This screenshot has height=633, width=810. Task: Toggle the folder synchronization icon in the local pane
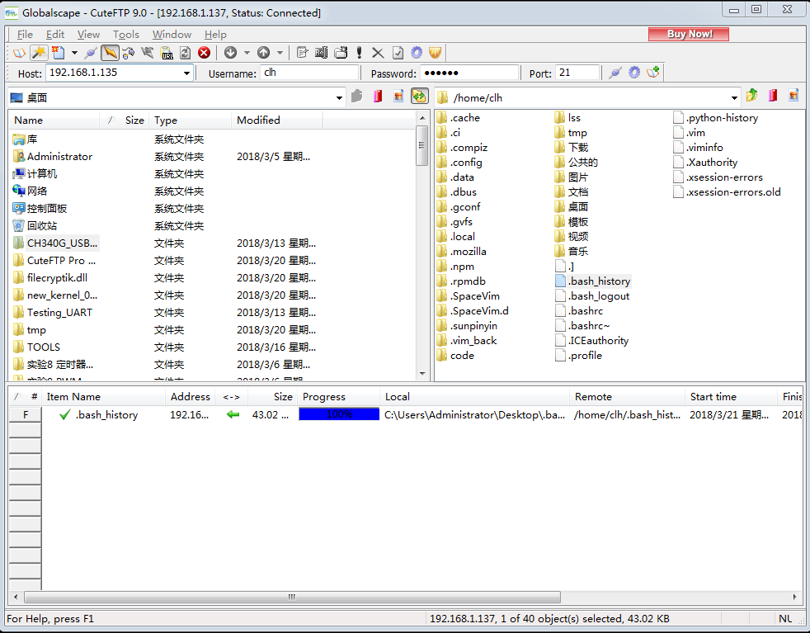coord(419,96)
